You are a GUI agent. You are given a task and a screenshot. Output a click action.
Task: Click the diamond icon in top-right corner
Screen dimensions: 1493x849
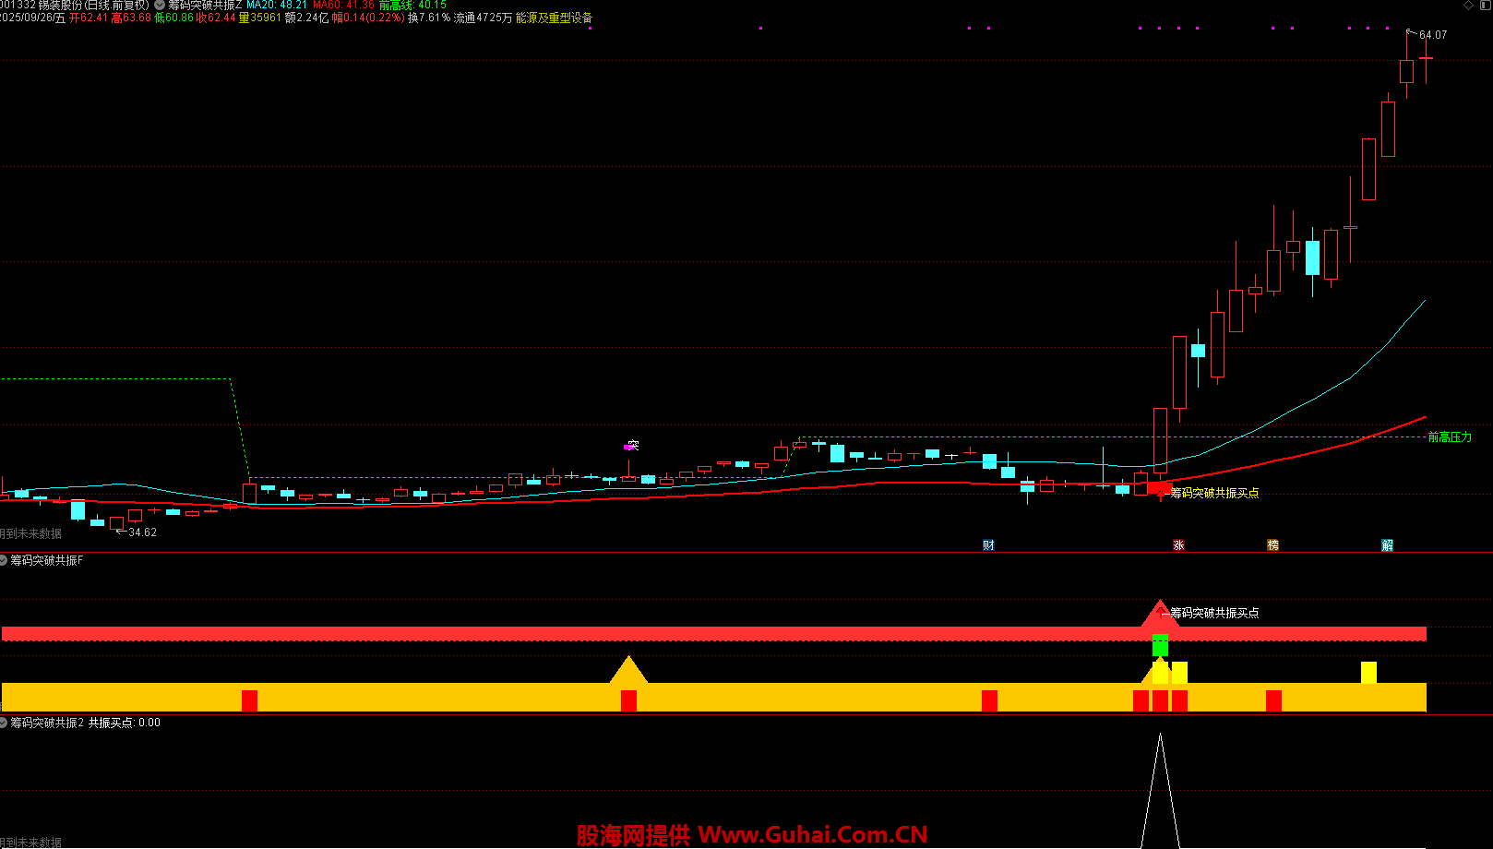point(1469,6)
